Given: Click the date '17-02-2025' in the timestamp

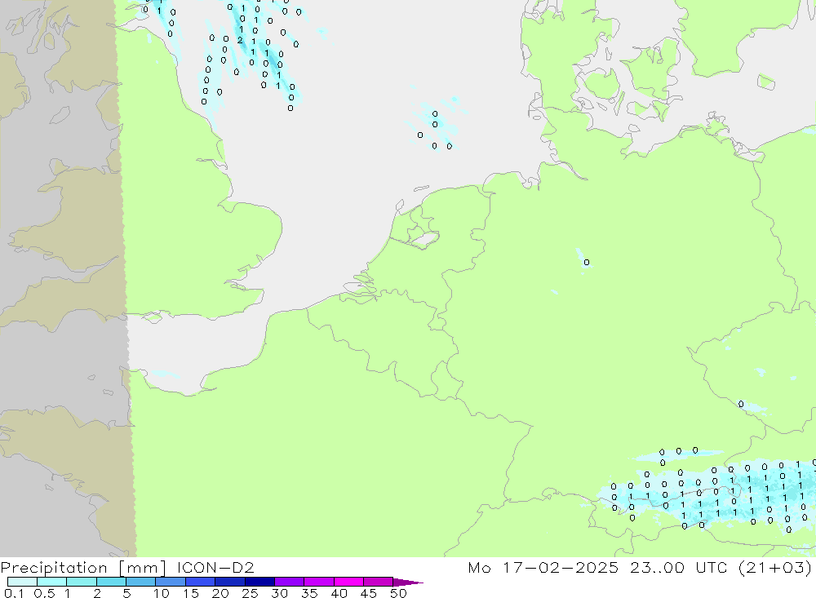Looking at the screenshot, I should 560,567.
